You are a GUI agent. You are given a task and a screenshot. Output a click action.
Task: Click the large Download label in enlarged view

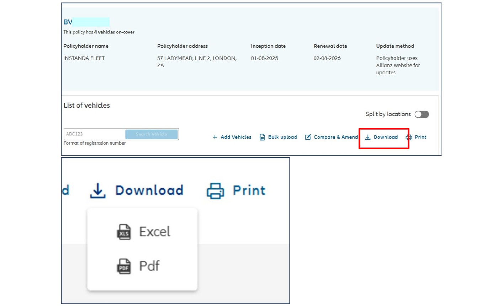tap(149, 190)
